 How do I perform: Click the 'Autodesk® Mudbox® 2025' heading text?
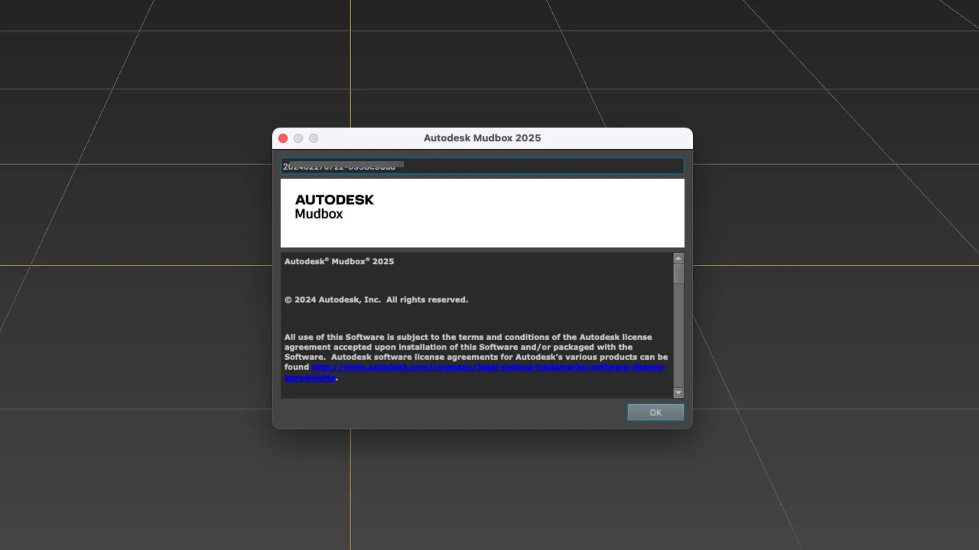pos(339,261)
